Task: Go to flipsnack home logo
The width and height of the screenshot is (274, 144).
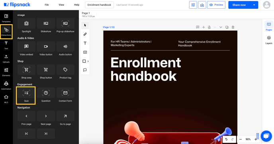Action: (x=17, y=5)
